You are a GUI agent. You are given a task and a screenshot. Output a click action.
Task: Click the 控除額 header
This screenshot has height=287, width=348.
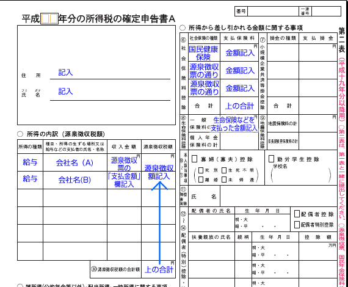pos(318,237)
